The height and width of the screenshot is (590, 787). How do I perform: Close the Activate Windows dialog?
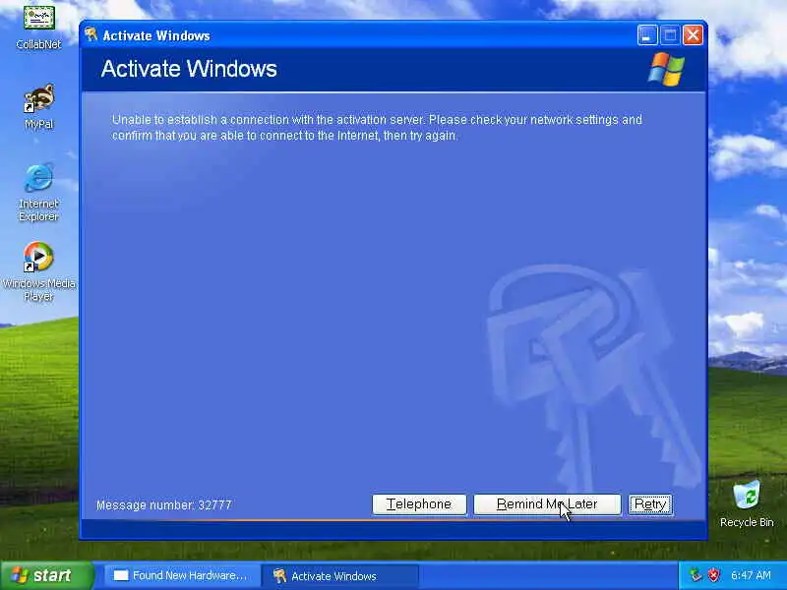coord(693,35)
